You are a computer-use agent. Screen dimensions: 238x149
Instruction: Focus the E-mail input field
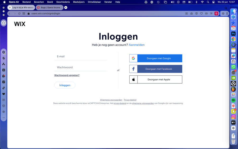(x=81, y=56)
